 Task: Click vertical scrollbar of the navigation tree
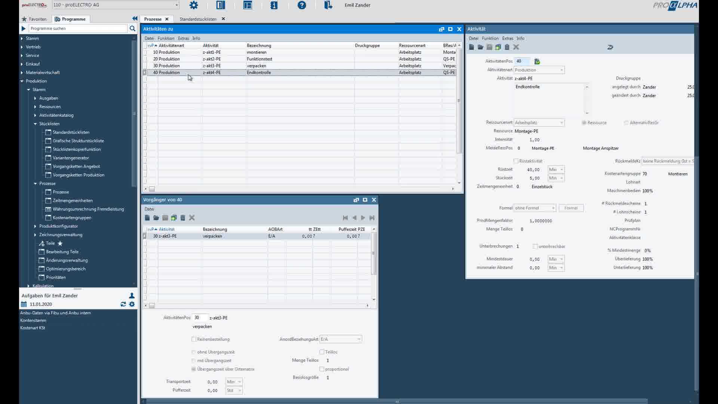coord(134,113)
